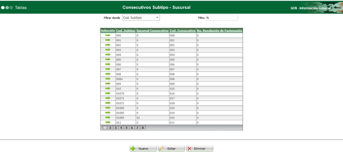
Task: Select row arrow for subtipo 006
Action: point(108,64)
